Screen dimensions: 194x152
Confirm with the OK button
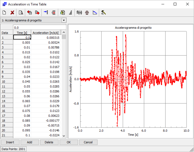(x=69, y=142)
